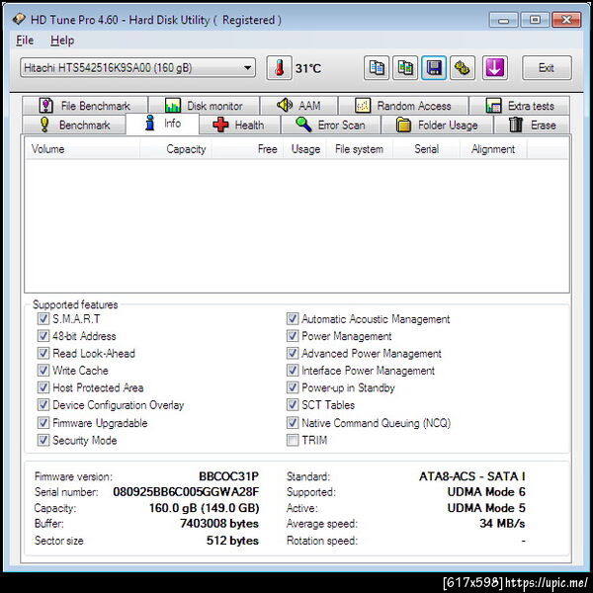Screen dimensions: 593x593
Task: Click the File system column header
Action: click(360, 149)
